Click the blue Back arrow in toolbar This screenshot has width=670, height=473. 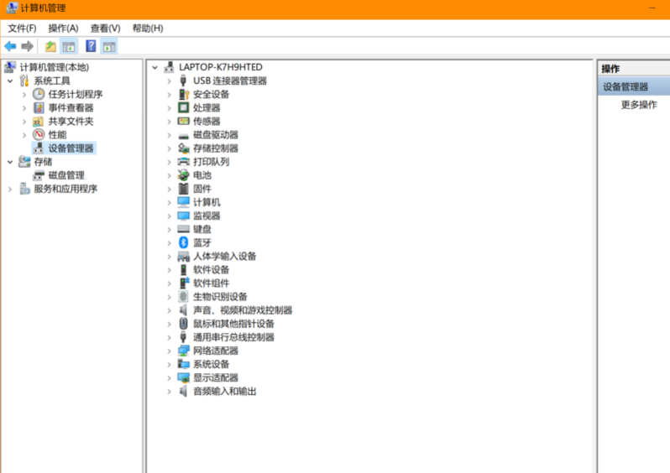(10, 46)
